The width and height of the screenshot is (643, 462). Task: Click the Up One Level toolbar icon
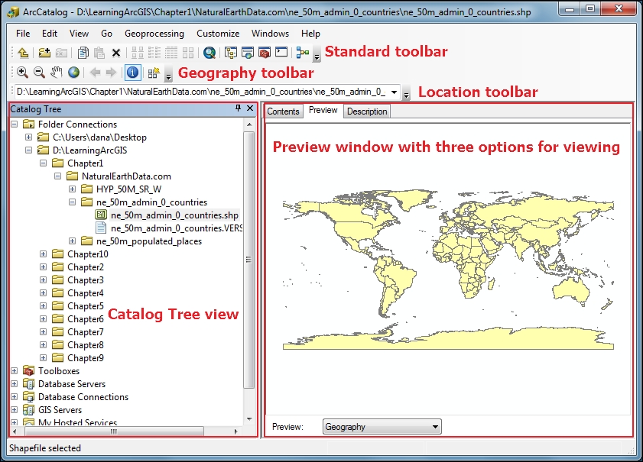[24, 53]
